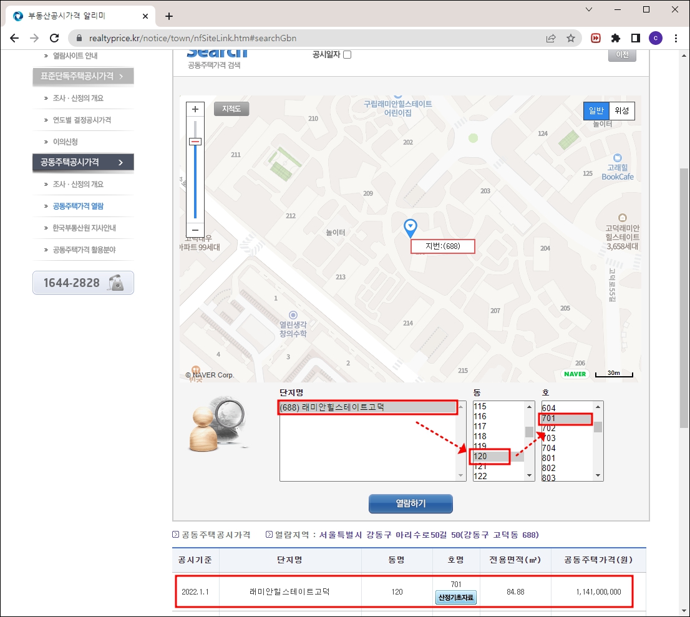The width and height of the screenshot is (690, 617).
Task: Switch map to 일반 view
Action: 596,110
